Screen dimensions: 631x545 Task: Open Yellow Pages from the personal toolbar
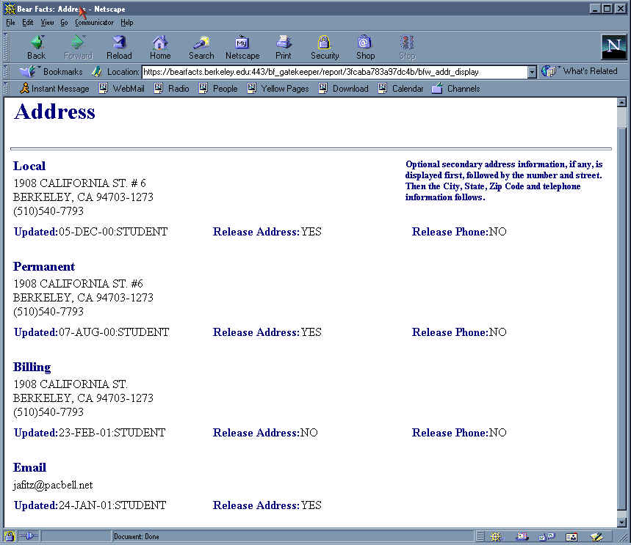[278, 89]
